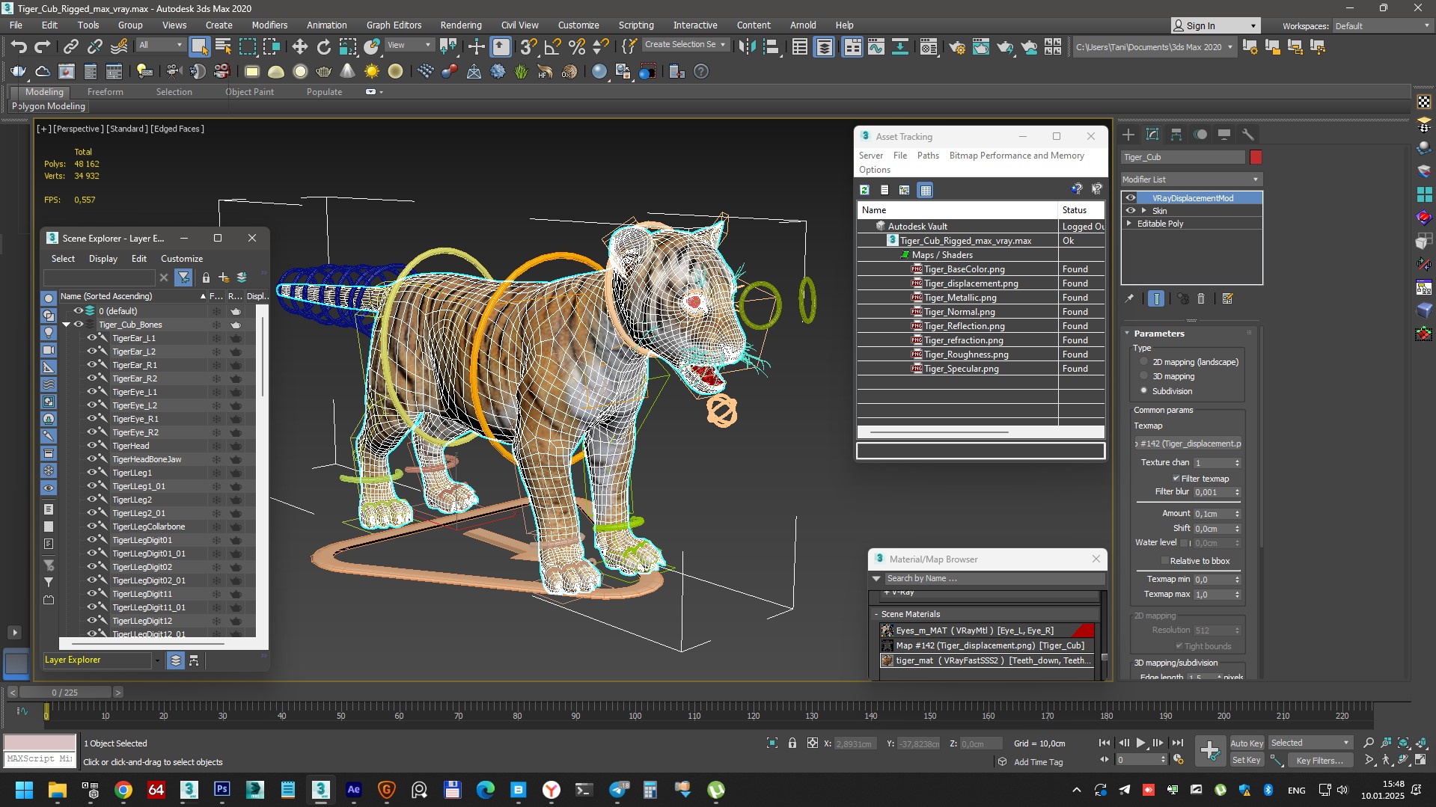Click the Texmap #142 Tiger_displacement button
This screenshot has width=1436, height=807.
pyautogui.click(x=1188, y=444)
